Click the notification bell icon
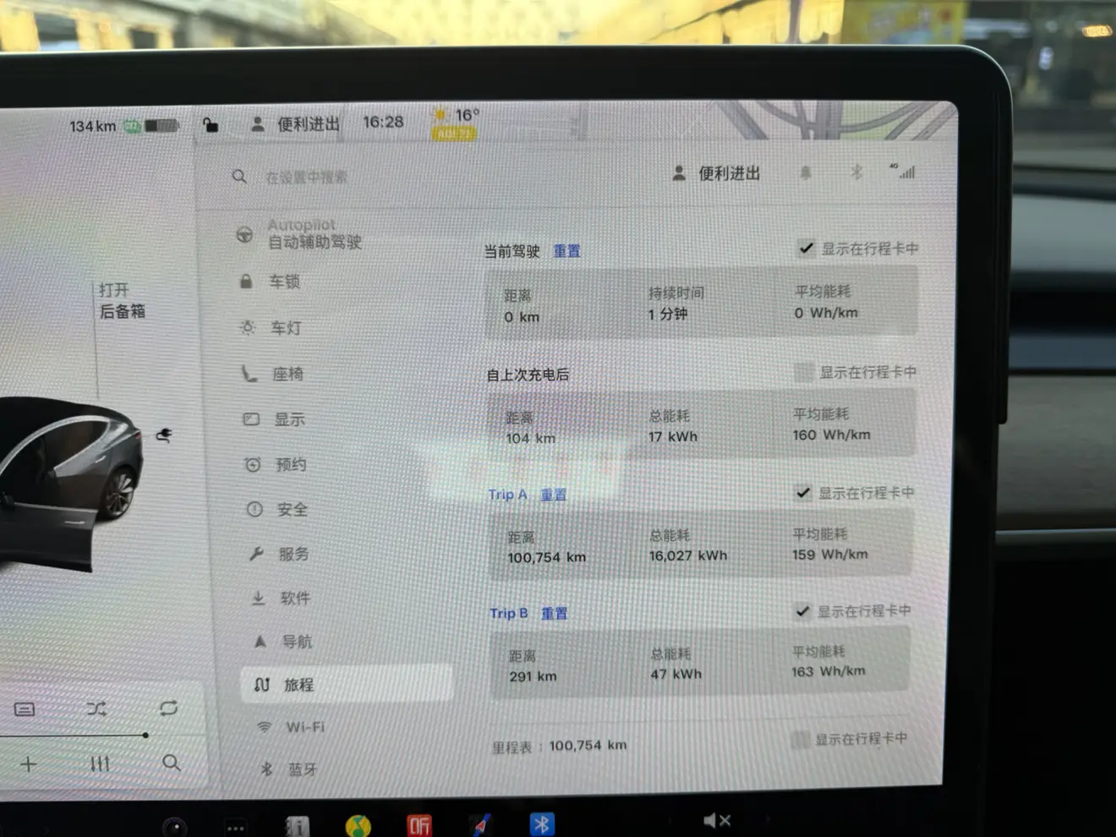The width and height of the screenshot is (1116, 837). pos(806,172)
